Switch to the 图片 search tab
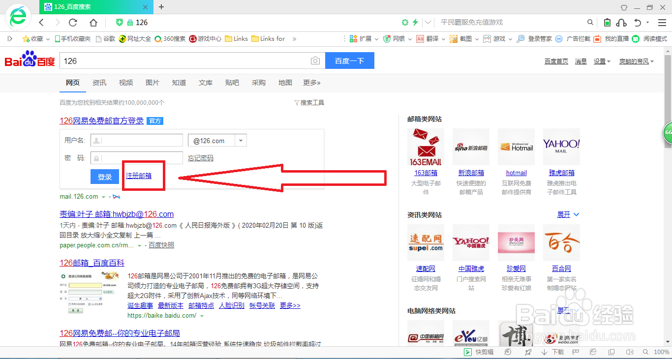The height and width of the screenshot is (359, 672). pyautogui.click(x=153, y=83)
